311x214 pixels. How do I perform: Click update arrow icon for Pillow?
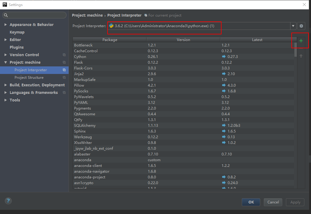pyautogui.click(x=224, y=85)
